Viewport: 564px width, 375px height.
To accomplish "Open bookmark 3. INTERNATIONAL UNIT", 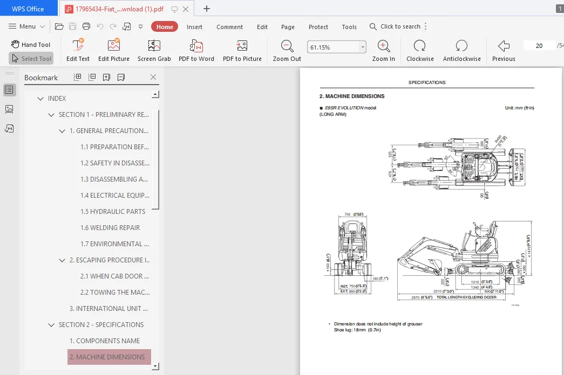I will pos(108,309).
